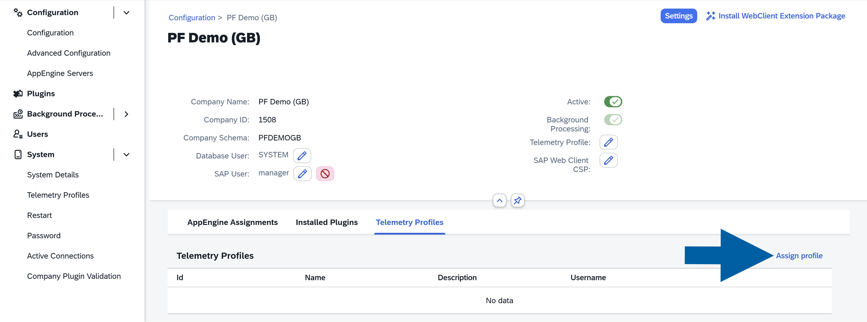Click the System device icon in sidebar

coord(18,154)
